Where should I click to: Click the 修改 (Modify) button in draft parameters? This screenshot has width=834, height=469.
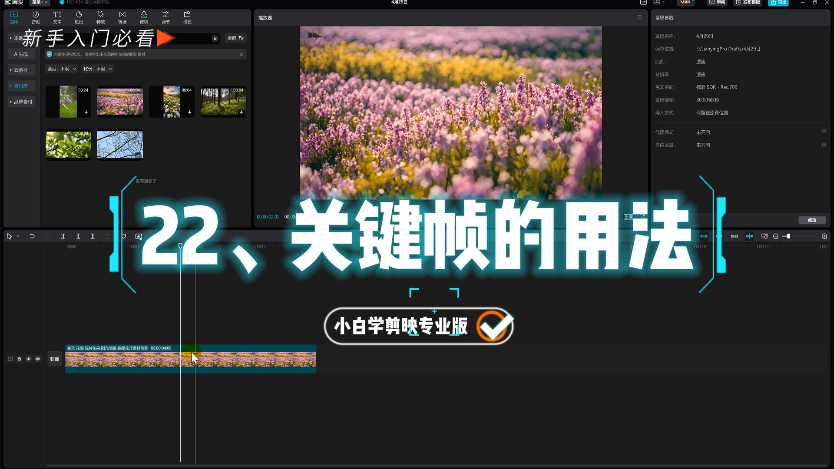coord(811,220)
